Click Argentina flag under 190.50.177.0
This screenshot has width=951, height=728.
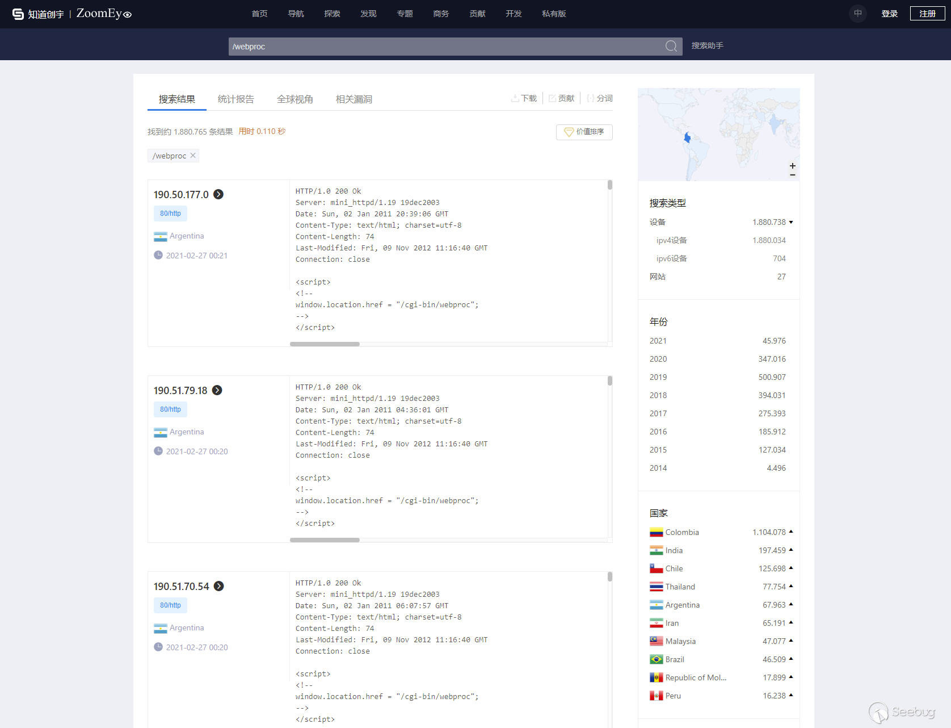click(x=161, y=236)
